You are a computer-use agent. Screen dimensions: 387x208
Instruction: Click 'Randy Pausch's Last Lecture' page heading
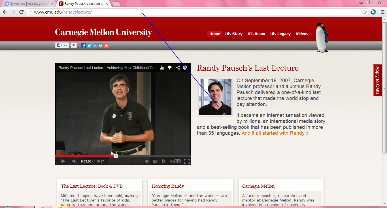(x=248, y=68)
